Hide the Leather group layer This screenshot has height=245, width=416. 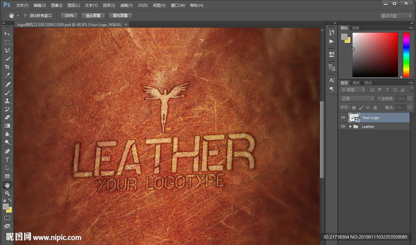343,127
